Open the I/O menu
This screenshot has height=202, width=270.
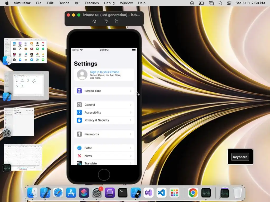pos(77,3)
